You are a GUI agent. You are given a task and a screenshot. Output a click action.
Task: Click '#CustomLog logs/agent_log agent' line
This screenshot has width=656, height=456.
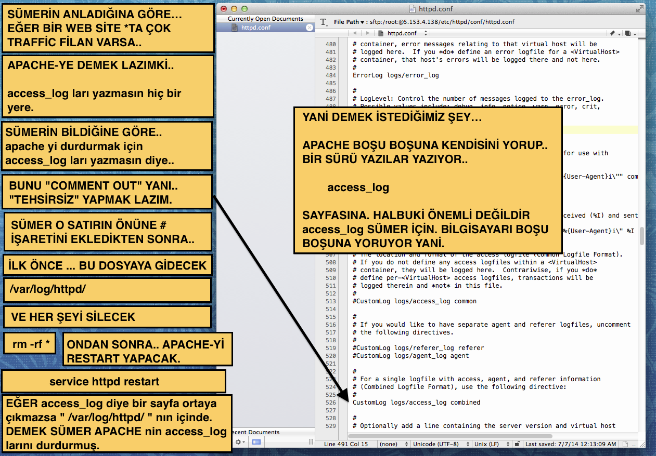410,356
